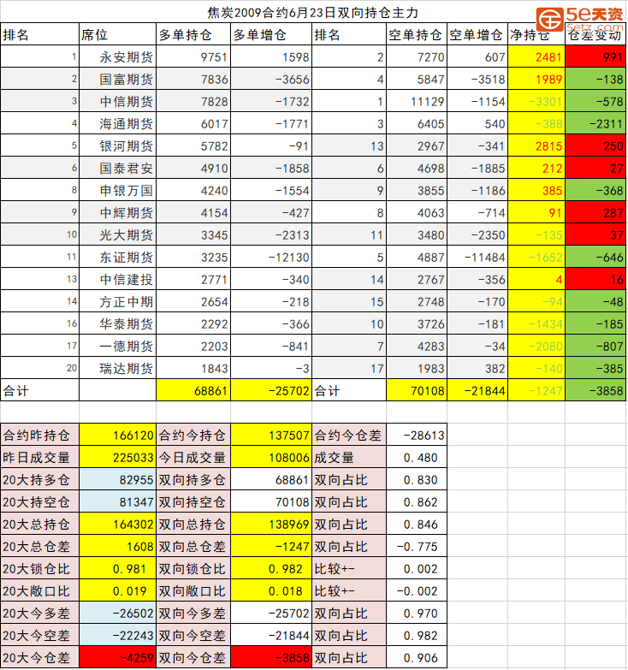Select the 席位 column header

pos(117,34)
